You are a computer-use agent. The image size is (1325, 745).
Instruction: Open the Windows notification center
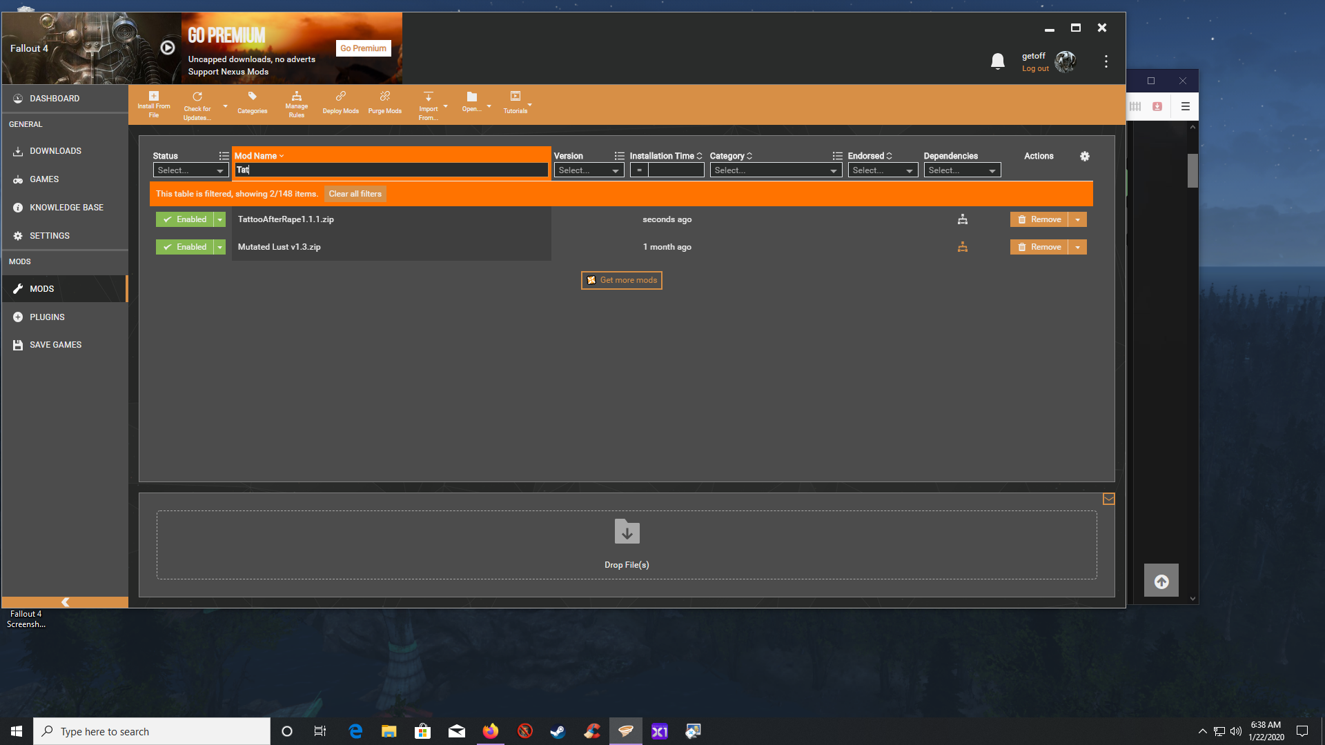[x=1302, y=731]
